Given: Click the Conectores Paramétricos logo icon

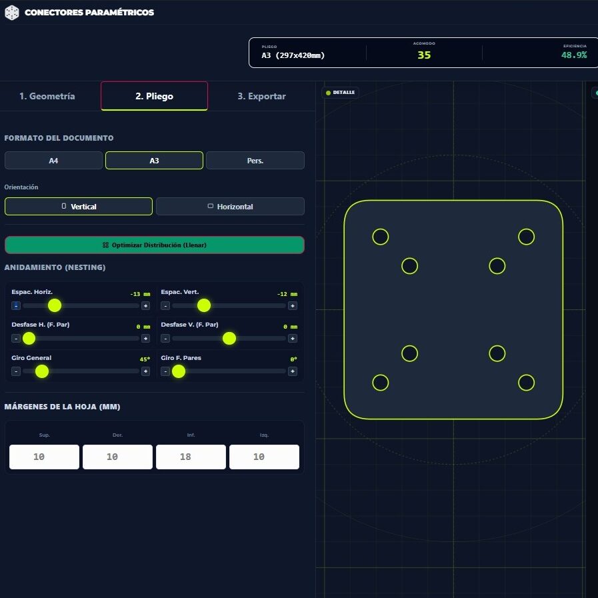Looking at the screenshot, I should pos(12,13).
